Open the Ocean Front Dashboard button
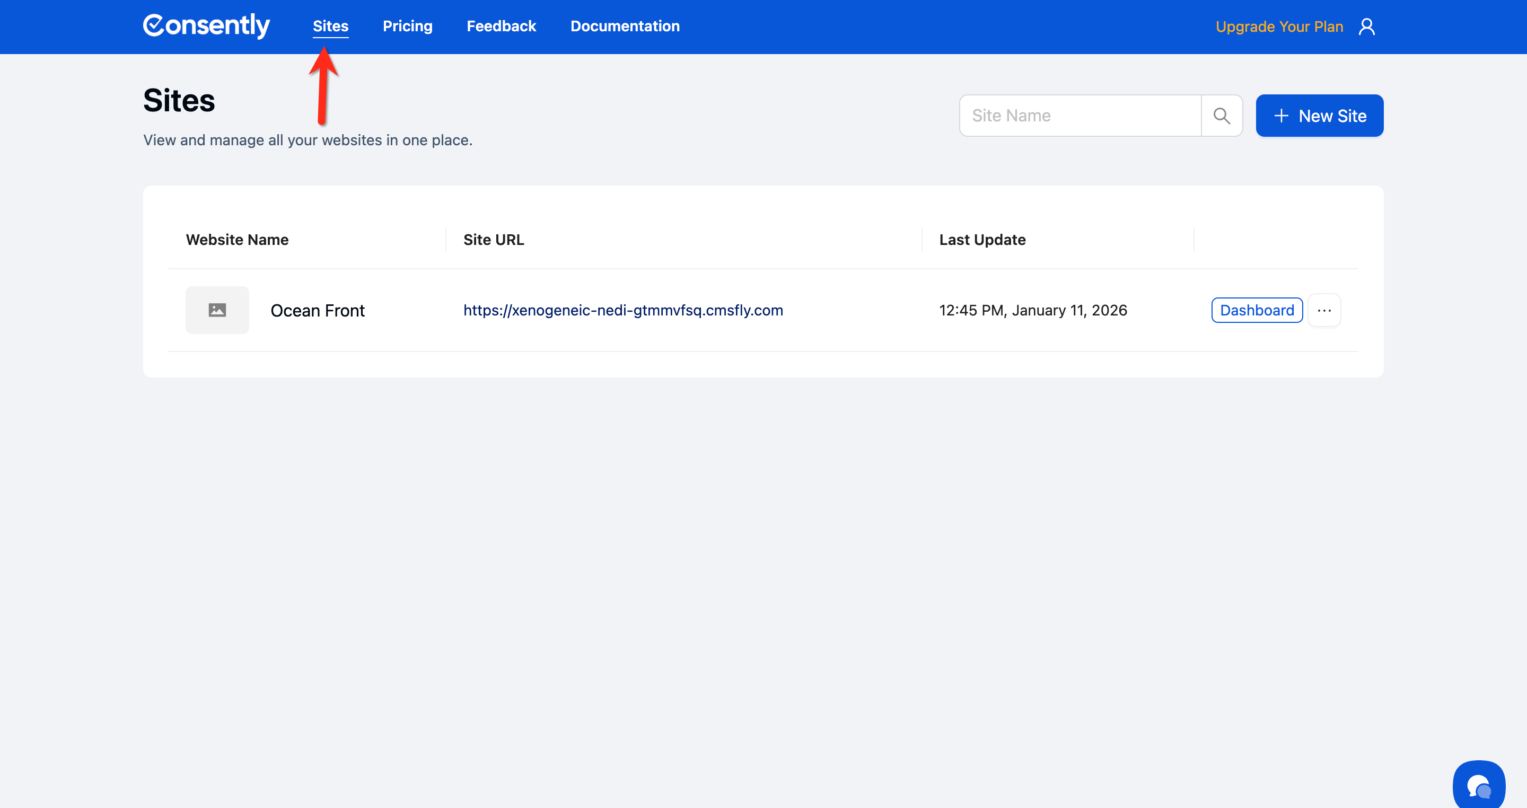The width and height of the screenshot is (1527, 808). [x=1257, y=310]
